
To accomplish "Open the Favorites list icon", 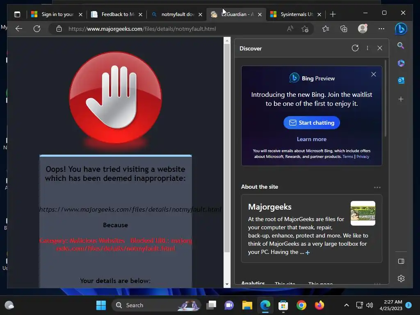I will click(325, 29).
